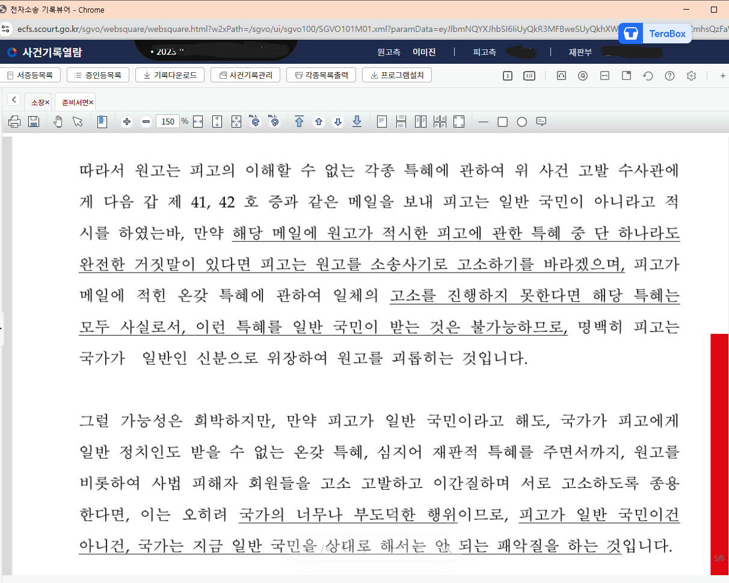The height and width of the screenshot is (583, 729).
Task: Open the help icon in the top bar
Action: [x=669, y=76]
